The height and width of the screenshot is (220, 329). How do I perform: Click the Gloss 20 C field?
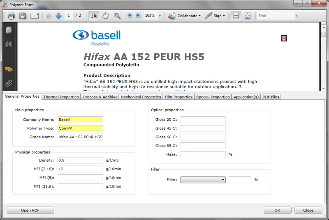[203, 120]
